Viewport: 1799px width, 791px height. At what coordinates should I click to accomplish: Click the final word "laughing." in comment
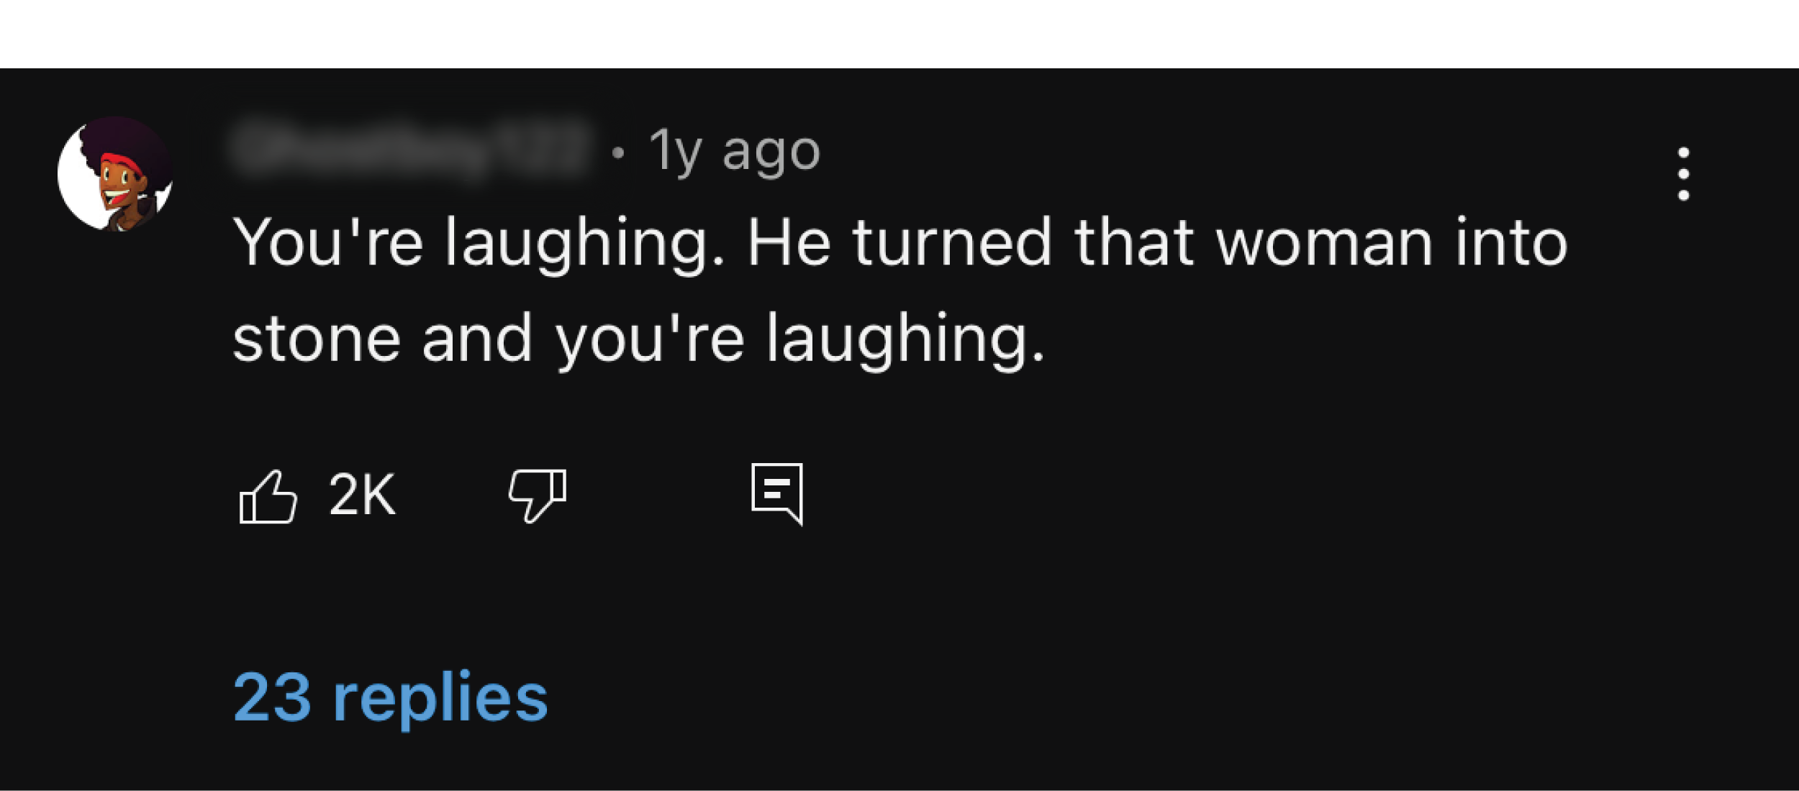(x=905, y=339)
